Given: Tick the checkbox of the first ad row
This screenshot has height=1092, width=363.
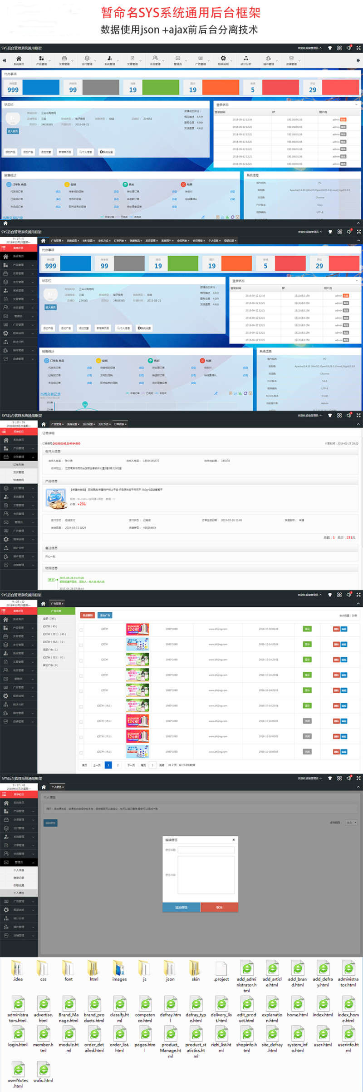Looking at the screenshot, I should (x=81, y=630).
